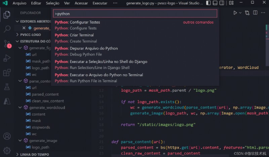Select mask_path variable in outline
Screen dimensions: 269x157
(41, 61)
